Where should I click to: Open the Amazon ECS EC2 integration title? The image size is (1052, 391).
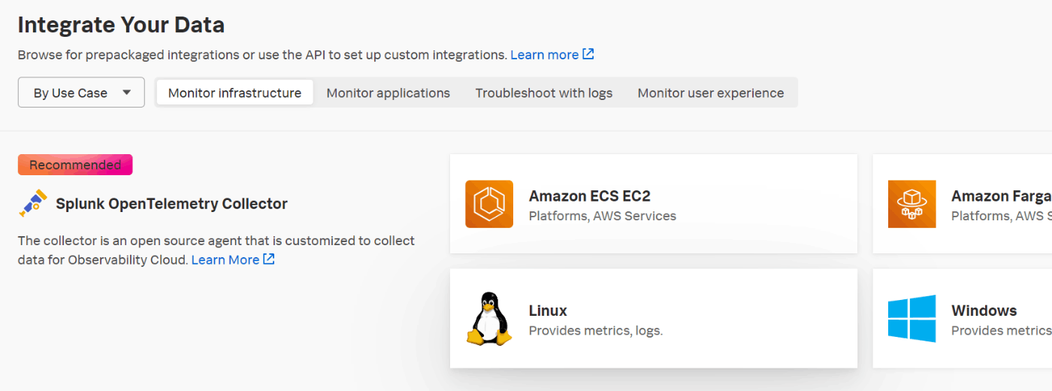(x=589, y=196)
